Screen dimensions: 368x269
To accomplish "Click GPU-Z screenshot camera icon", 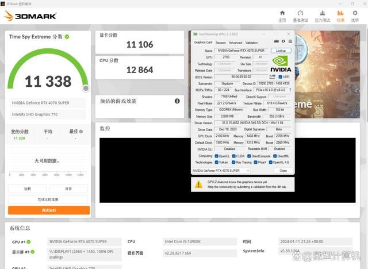I will click(277, 41).
